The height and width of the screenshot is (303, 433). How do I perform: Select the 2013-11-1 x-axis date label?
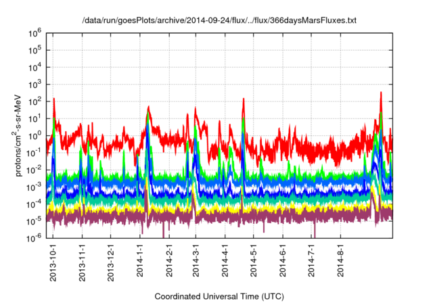point(82,262)
